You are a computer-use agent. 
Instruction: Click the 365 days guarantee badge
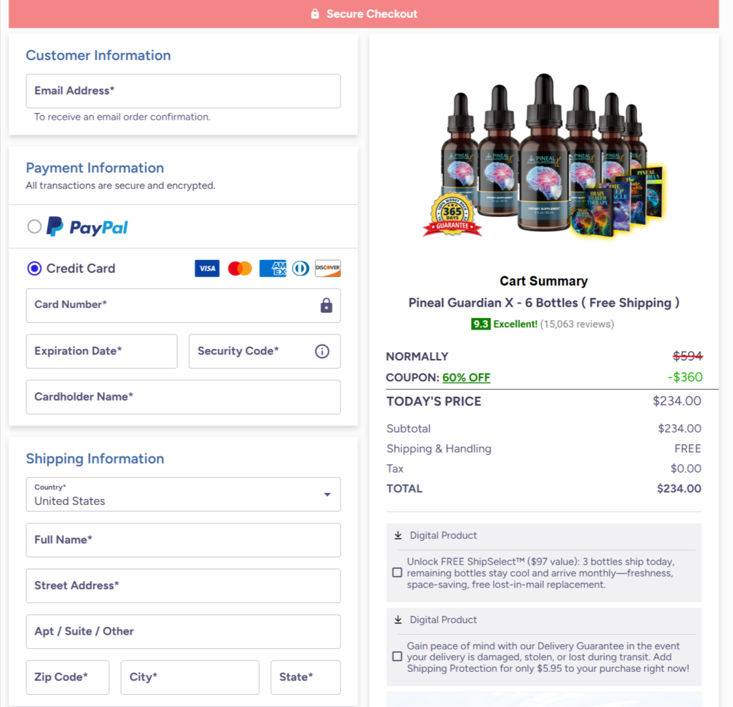452,214
